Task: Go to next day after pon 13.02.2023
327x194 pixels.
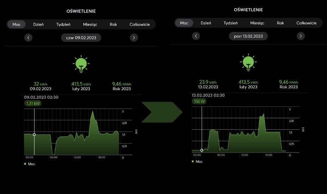Action: [x=300, y=36]
